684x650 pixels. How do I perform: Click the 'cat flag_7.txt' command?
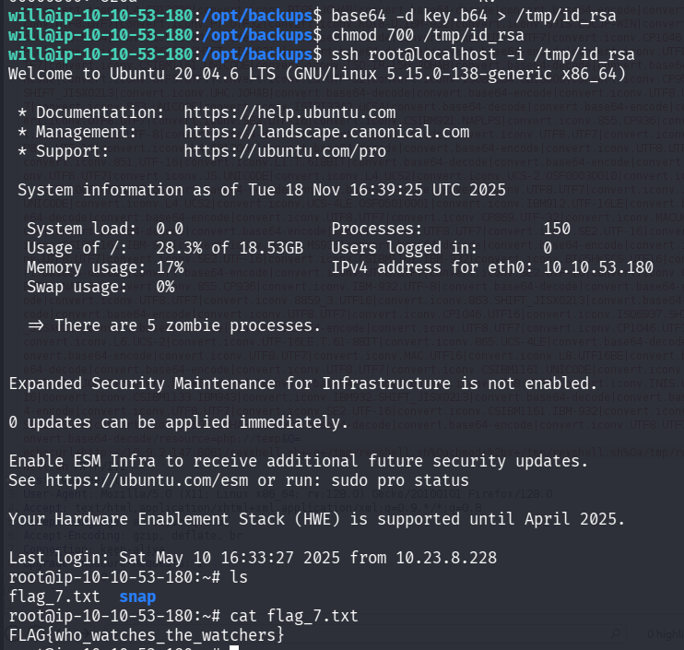293,616
